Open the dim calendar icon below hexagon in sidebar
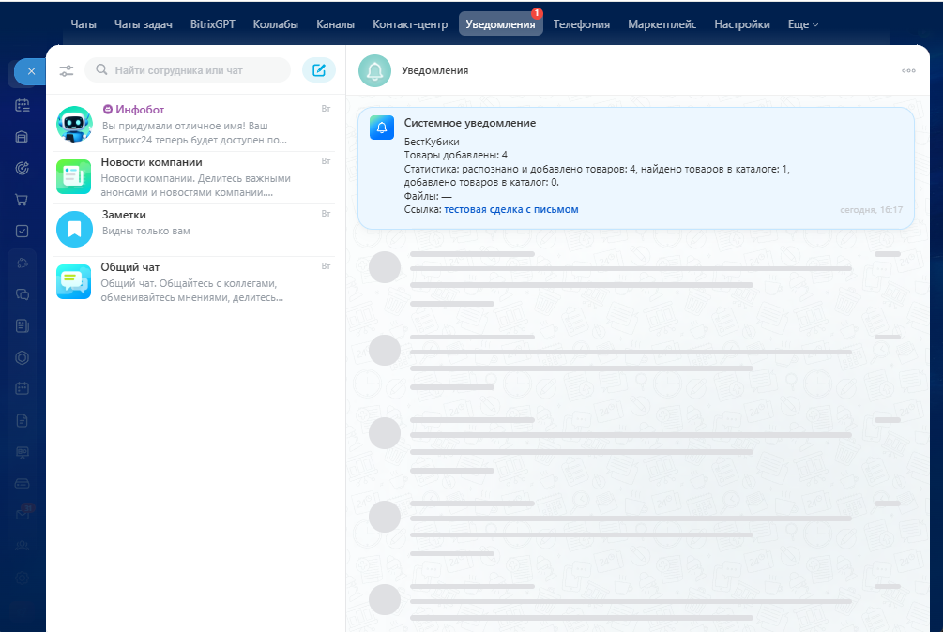 point(22,389)
